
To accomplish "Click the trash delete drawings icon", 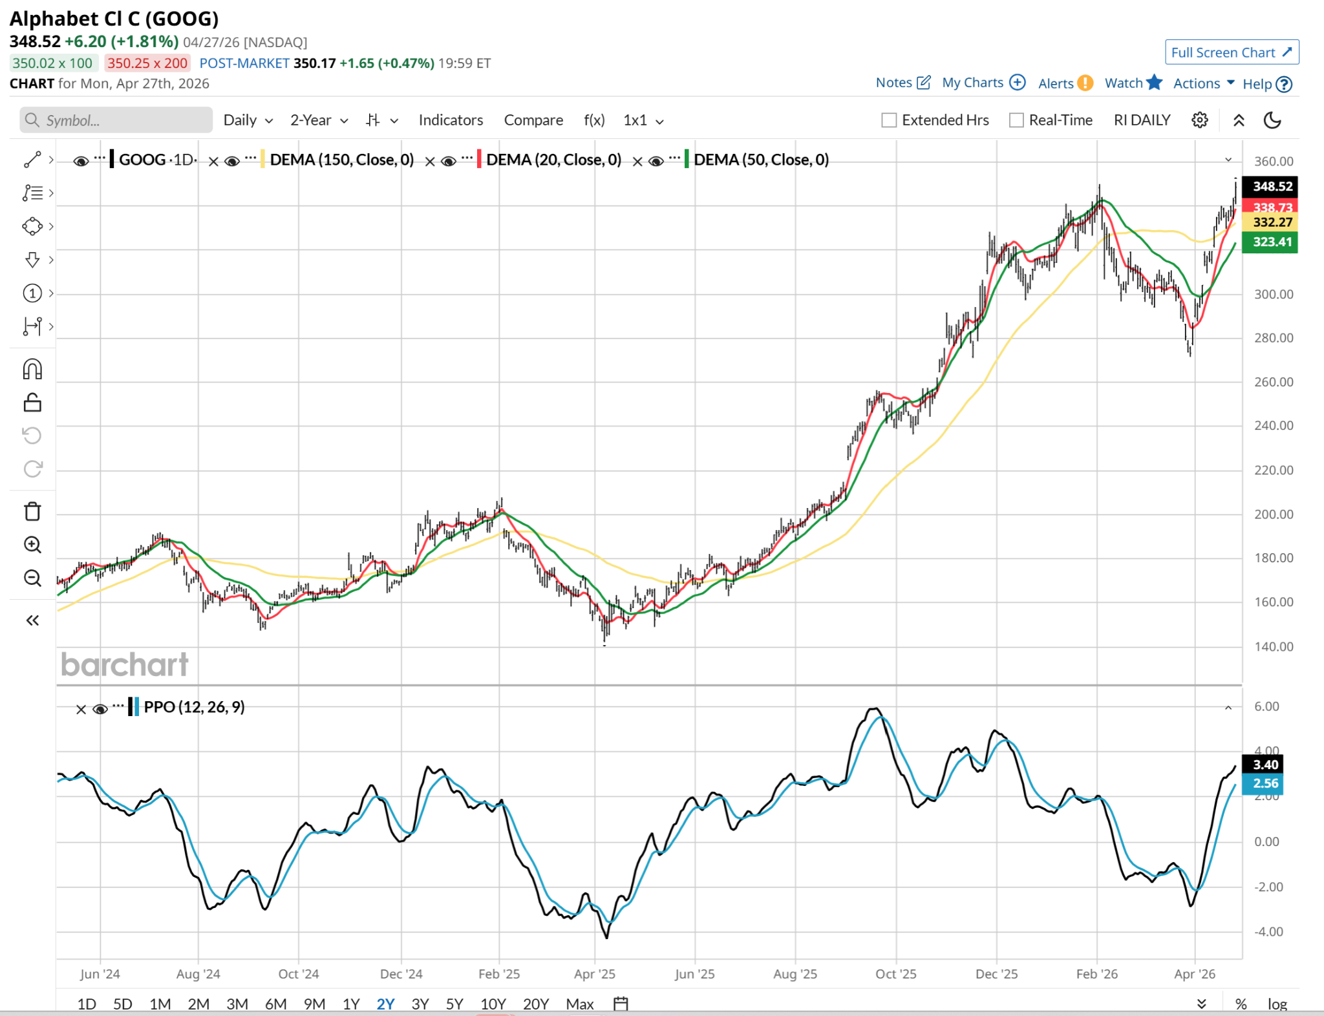I will coord(32,512).
